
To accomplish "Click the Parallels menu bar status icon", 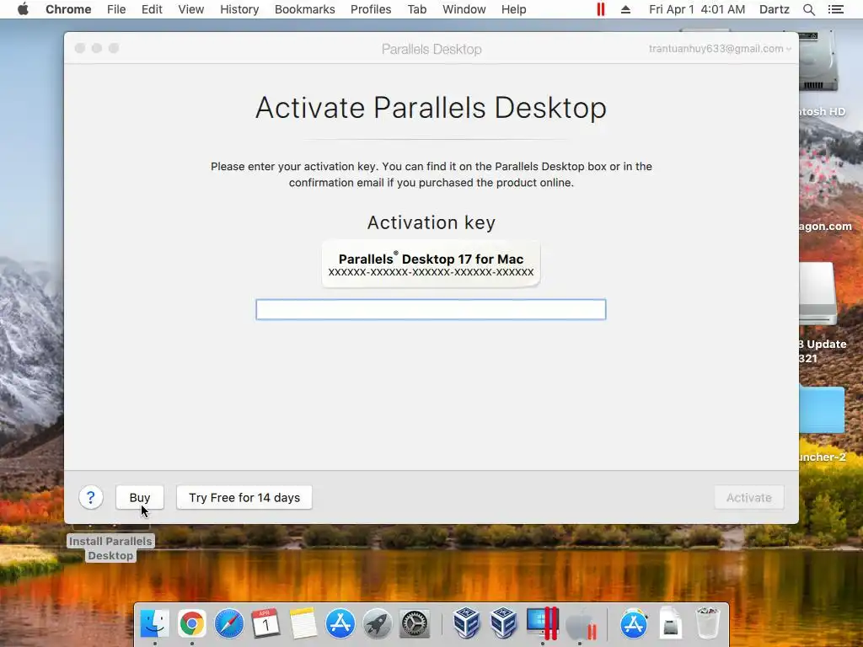I will 600,9.
